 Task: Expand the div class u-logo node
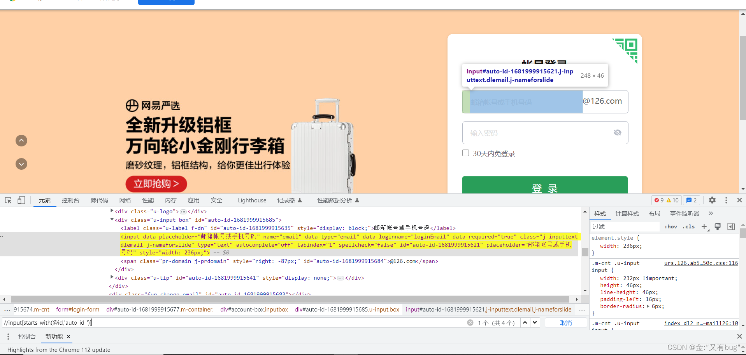pyautogui.click(x=112, y=211)
